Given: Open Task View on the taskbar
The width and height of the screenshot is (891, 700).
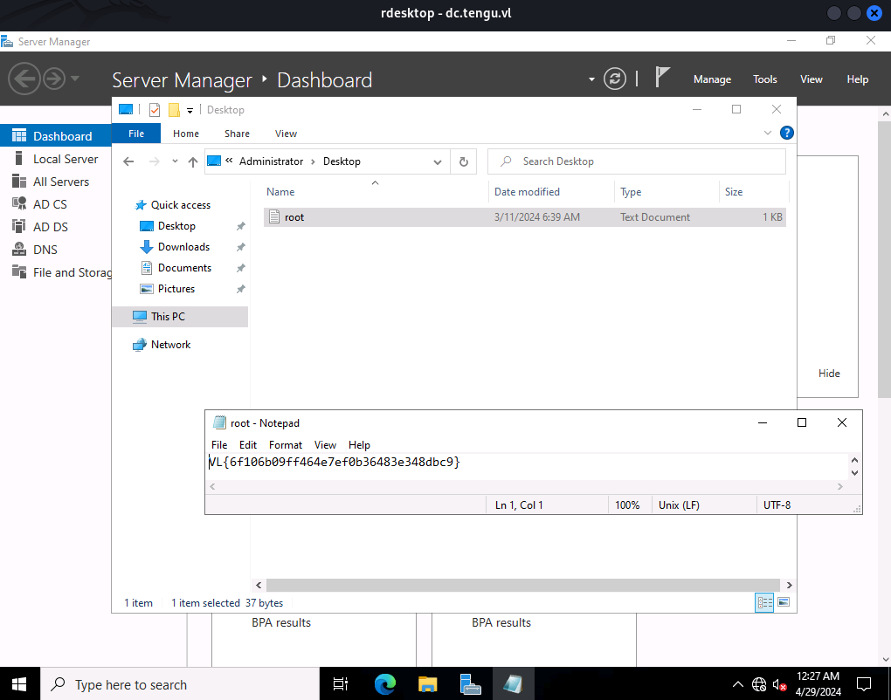Looking at the screenshot, I should point(341,684).
